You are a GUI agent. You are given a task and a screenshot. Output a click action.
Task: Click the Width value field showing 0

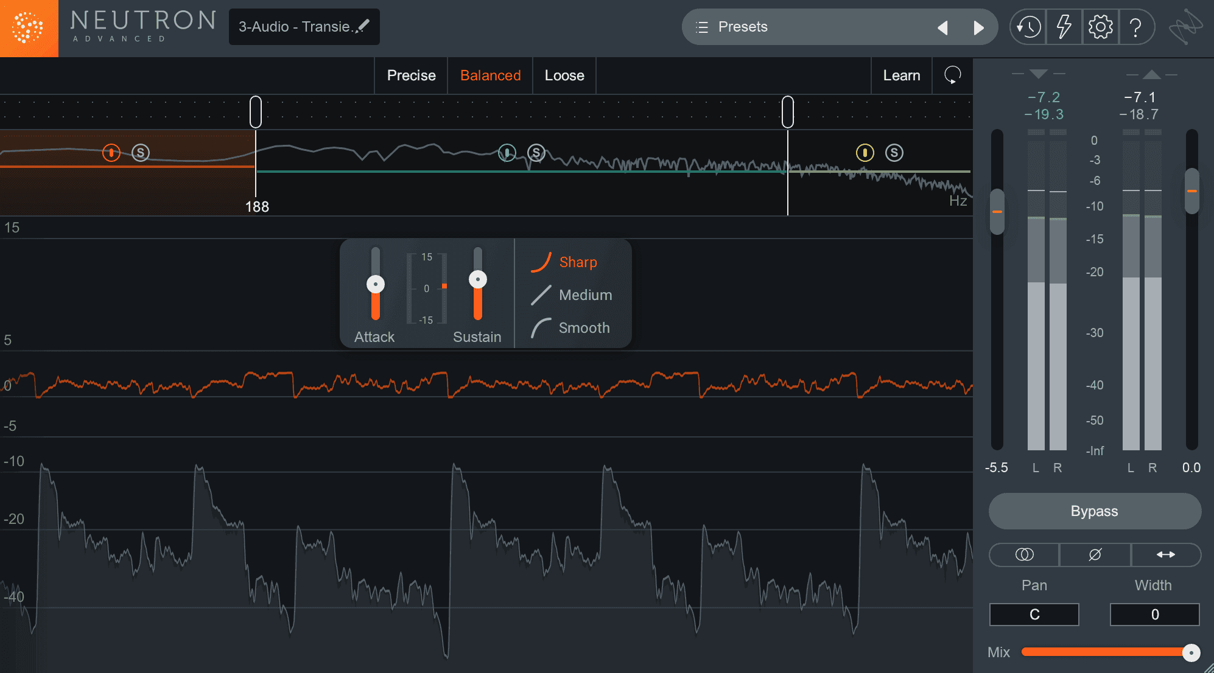tap(1155, 615)
